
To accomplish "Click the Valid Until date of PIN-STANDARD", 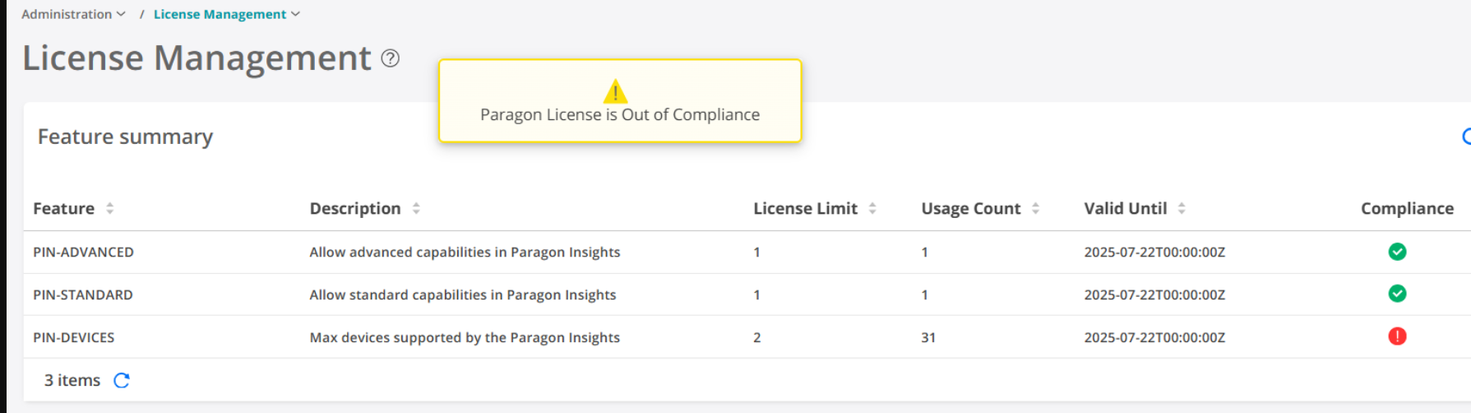I will pyautogui.click(x=1154, y=295).
